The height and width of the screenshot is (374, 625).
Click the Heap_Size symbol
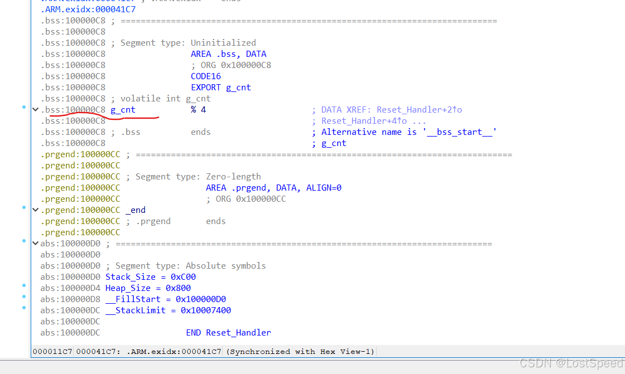[x=128, y=288]
